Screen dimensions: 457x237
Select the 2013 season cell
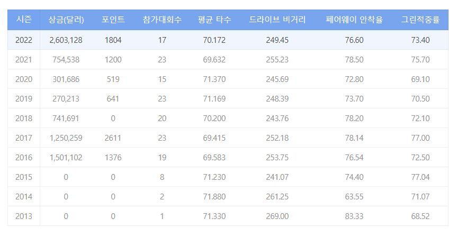coord(24,216)
